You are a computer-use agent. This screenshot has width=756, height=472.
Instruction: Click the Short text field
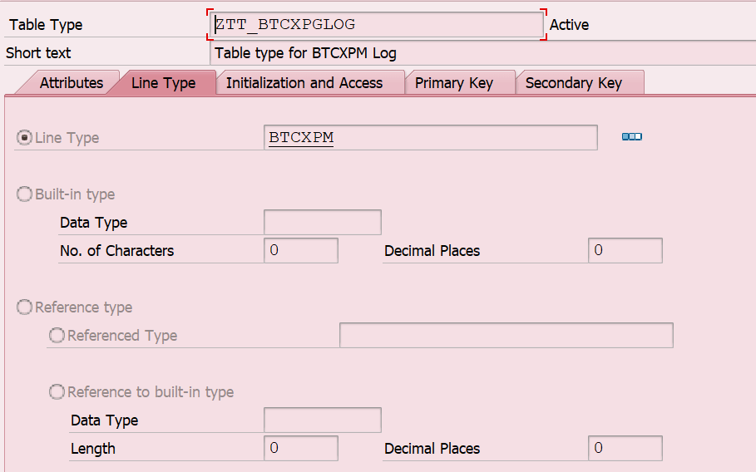tap(482, 53)
